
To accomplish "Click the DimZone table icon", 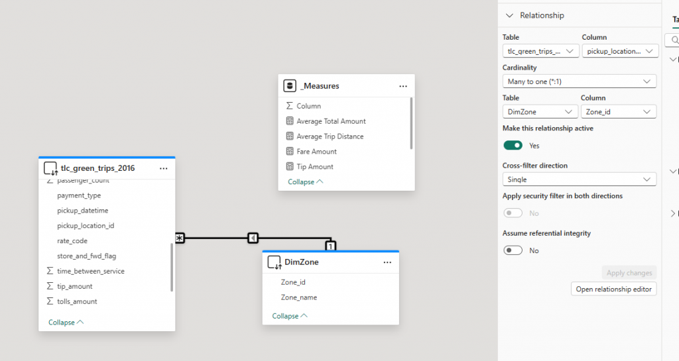I will [275, 262].
